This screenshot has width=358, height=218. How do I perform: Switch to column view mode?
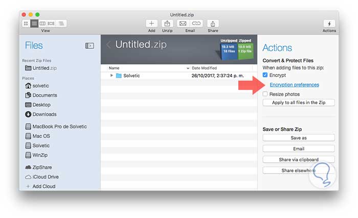42,23
